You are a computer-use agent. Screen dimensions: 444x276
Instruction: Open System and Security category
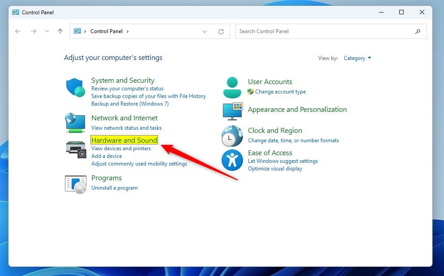(123, 81)
